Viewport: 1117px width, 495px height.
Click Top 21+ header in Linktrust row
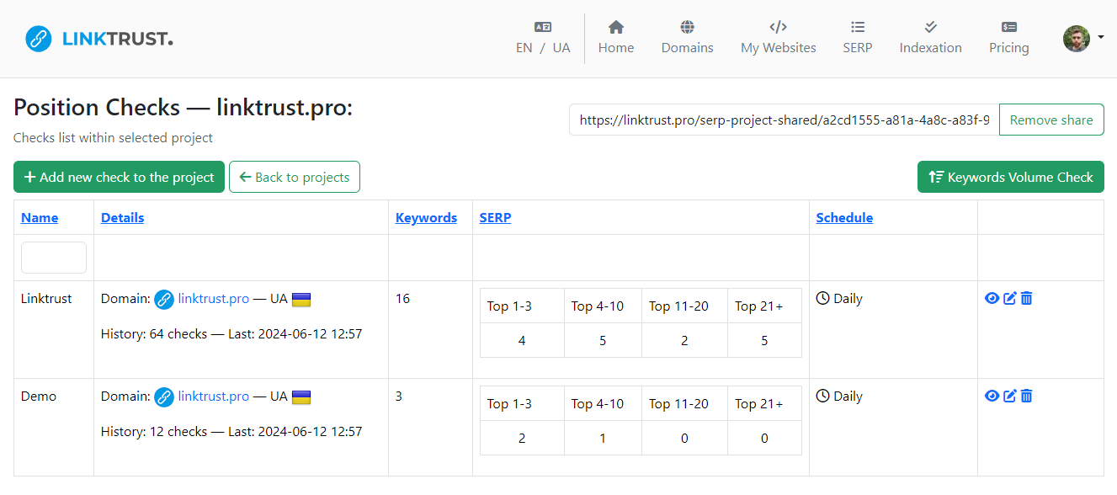click(x=758, y=306)
